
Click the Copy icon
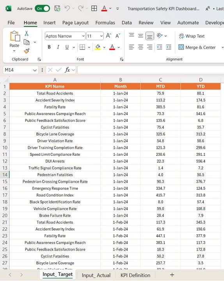(27, 42)
